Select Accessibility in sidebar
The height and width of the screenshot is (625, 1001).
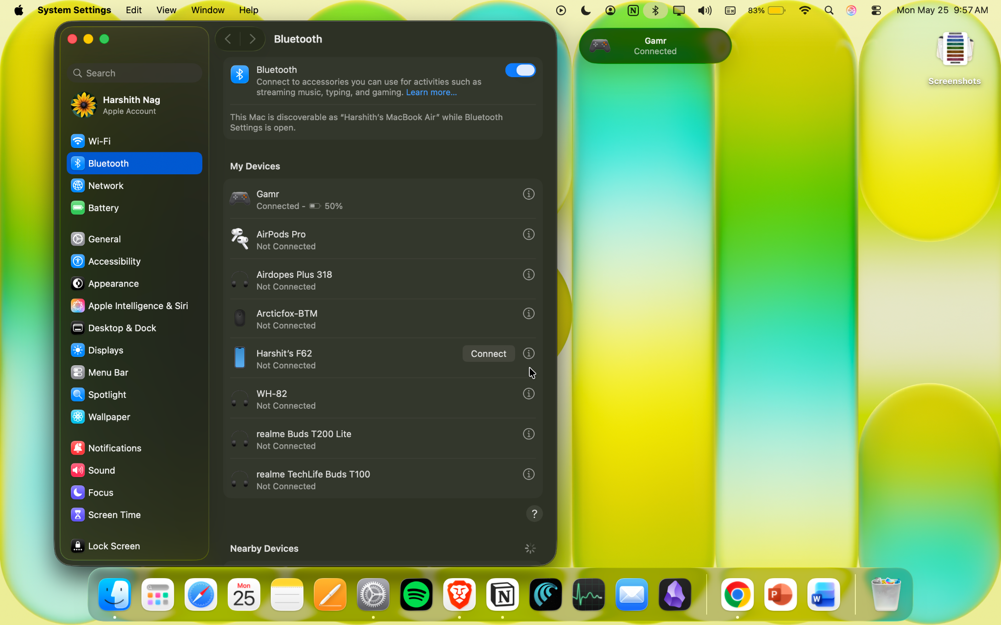(135, 261)
